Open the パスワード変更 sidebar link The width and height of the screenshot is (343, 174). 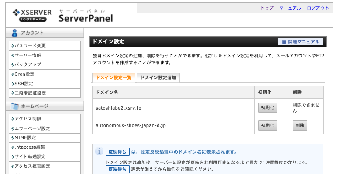tap(30, 46)
